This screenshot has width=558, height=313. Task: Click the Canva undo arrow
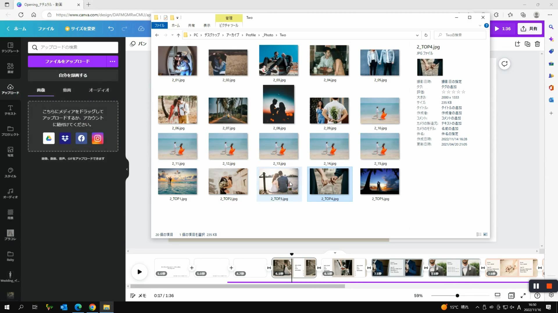(111, 28)
